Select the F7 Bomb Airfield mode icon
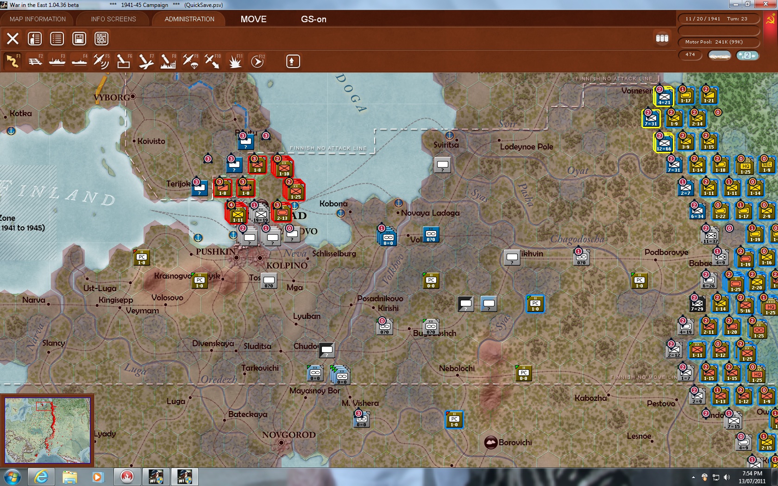This screenshot has width=778, height=486. click(146, 61)
